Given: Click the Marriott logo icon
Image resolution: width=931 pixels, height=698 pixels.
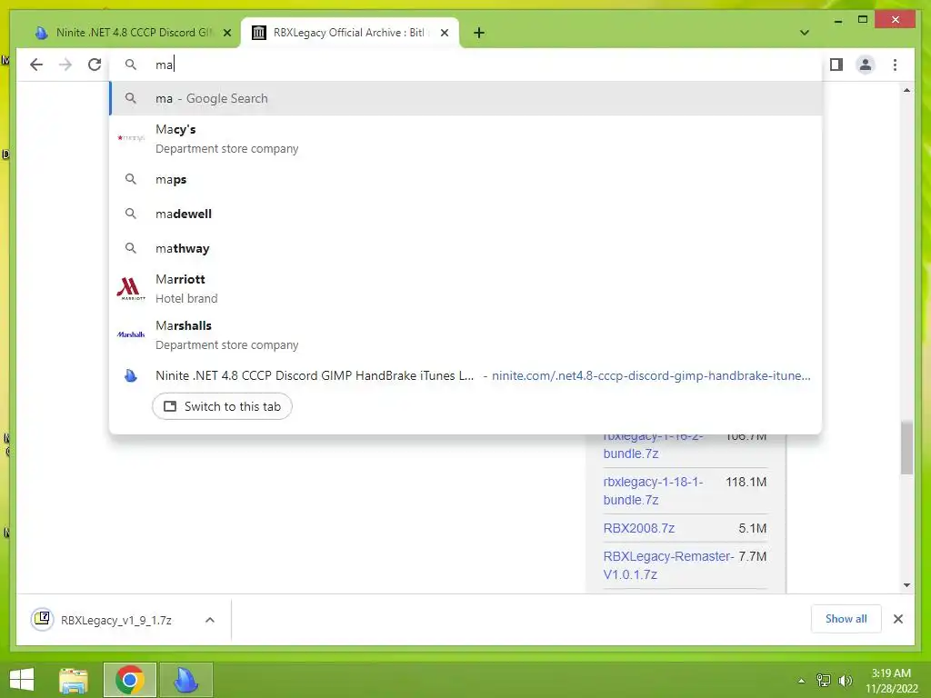Looking at the screenshot, I should pyautogui.click(x=131, y=288).
